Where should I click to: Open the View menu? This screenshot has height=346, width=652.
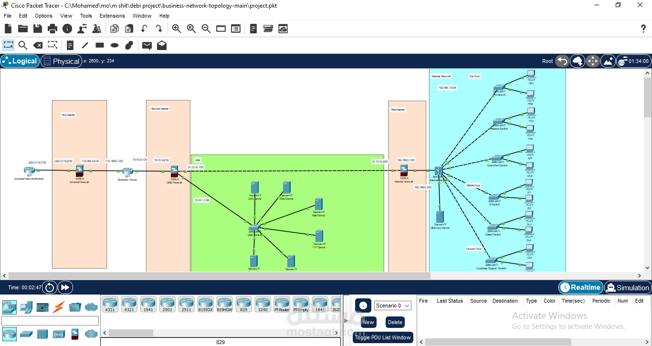click(66, 16)
